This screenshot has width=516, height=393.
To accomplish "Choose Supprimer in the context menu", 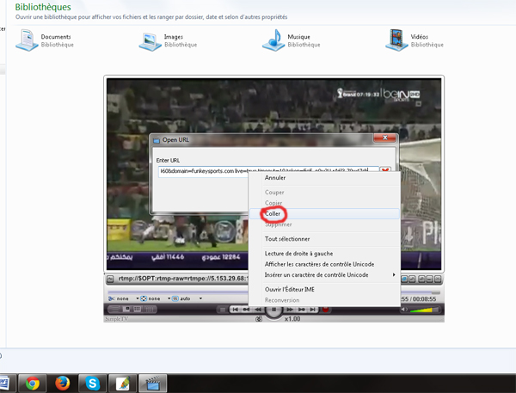I will (324, 224).
